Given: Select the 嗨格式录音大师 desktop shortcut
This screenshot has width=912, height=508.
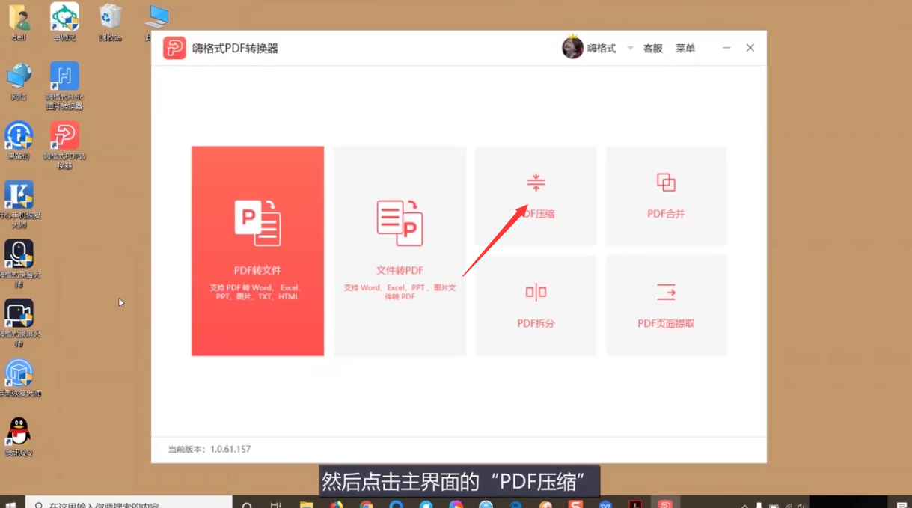Looking at the screenshot, I should tap(19, 264).
